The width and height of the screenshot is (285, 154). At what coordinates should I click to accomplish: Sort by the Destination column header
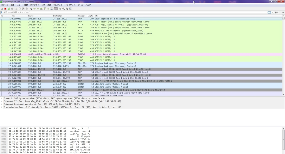(65, 16)
